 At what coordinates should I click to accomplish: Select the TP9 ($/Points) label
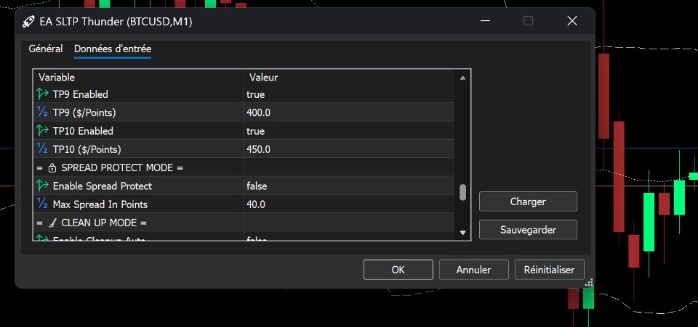click(x=84, y=112)
